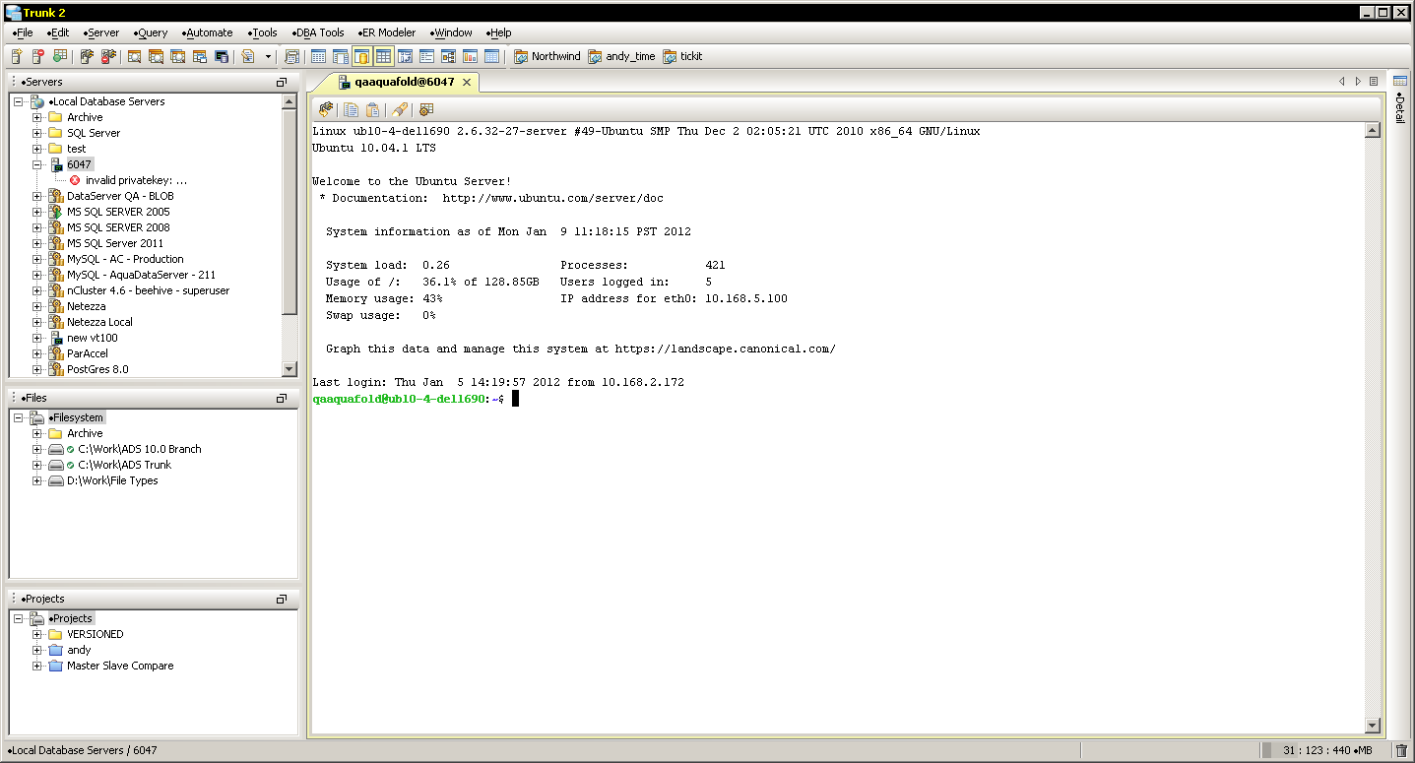Click the terminal prompt qaaquafold@ub10-4-dell690
Screen dimensions: 1415x763
399,399
